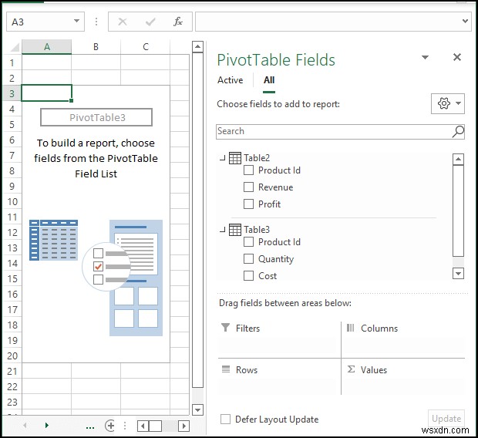
Task: Click the sheet tabs ellipsis
Action: coord(90,428)
